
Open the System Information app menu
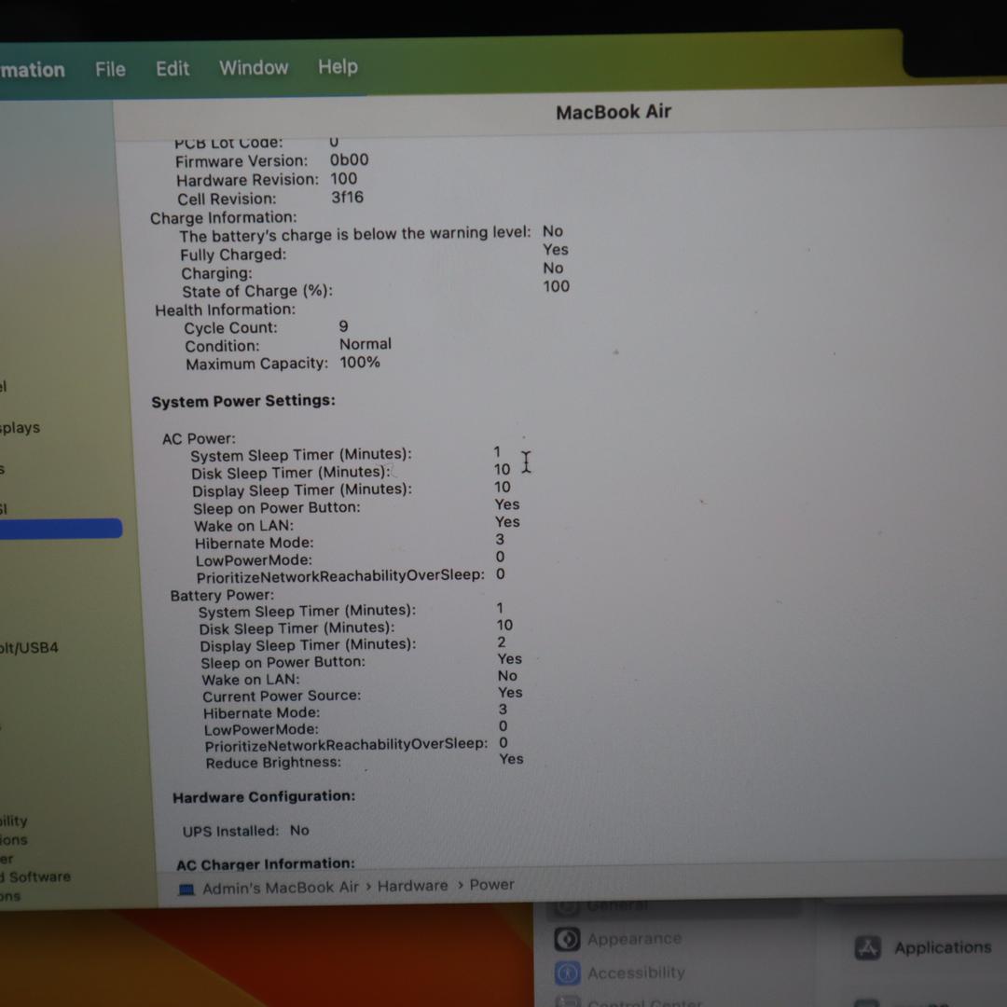point(32,69)
